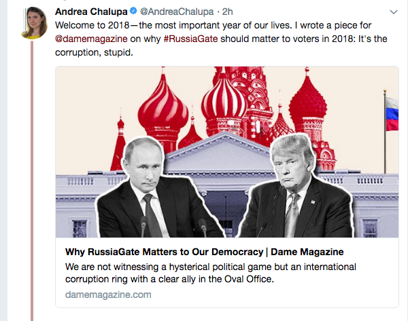408x321 pixels.
Task: Click the damemagazine.com domain in card
Action: 108,295
